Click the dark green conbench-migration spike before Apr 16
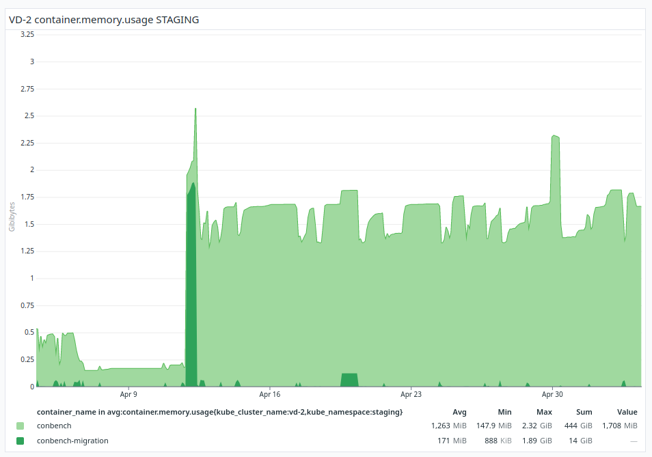The width and height of the screenshot is (652, 457). click(x=191, y=287)
